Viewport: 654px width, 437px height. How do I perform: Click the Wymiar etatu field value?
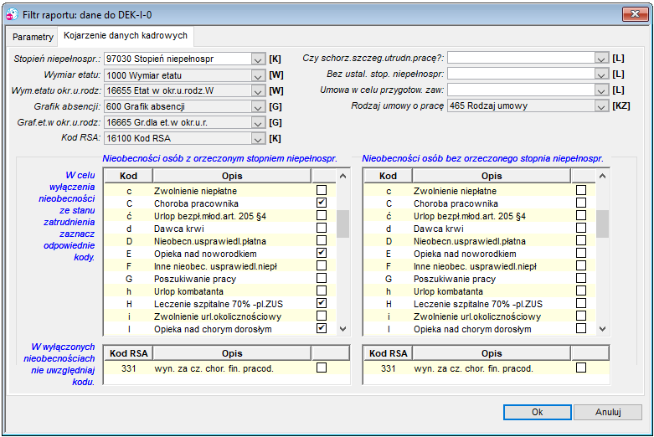(178, 75)
